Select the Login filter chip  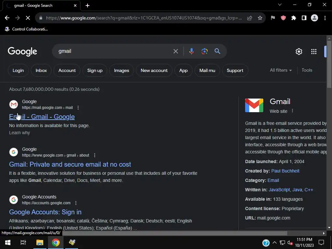[x=18, y=70]
